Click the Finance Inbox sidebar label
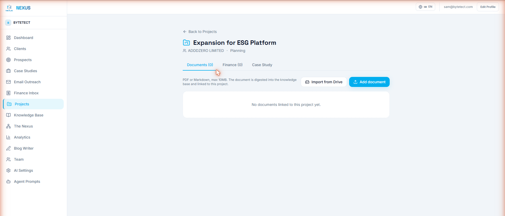The height and width of the screenshot is (216, 505). [26, 93]
